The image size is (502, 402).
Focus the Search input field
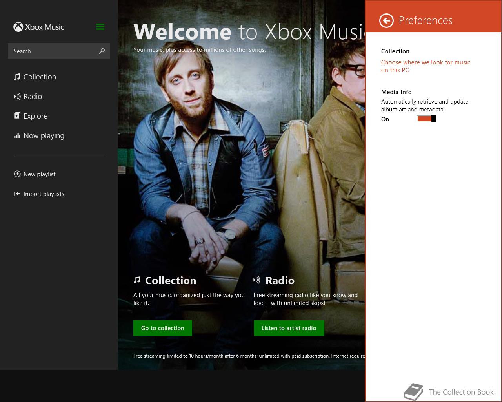tap(59, 51)
